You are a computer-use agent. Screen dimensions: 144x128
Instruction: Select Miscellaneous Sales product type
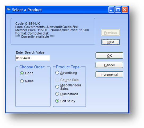tap(68, 87)
